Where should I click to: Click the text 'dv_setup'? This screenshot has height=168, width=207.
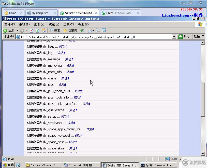tap(50, 116)
